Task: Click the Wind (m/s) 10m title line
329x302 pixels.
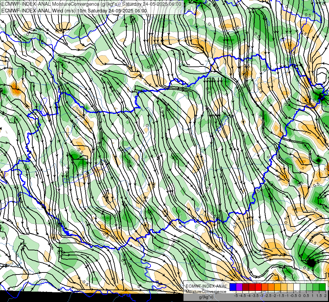Action: [x=74, y=11]
